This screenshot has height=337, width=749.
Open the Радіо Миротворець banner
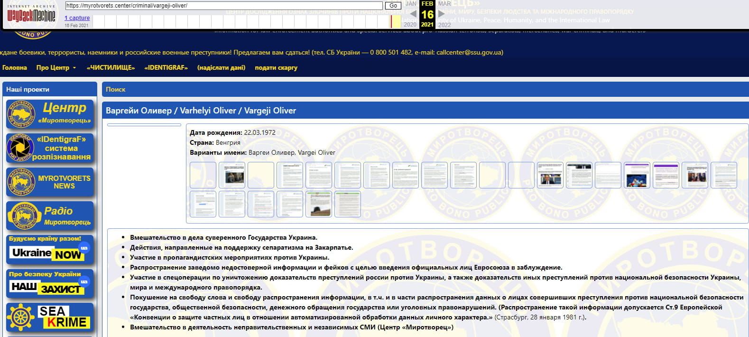pyautogui.click(x=50, y=216)
